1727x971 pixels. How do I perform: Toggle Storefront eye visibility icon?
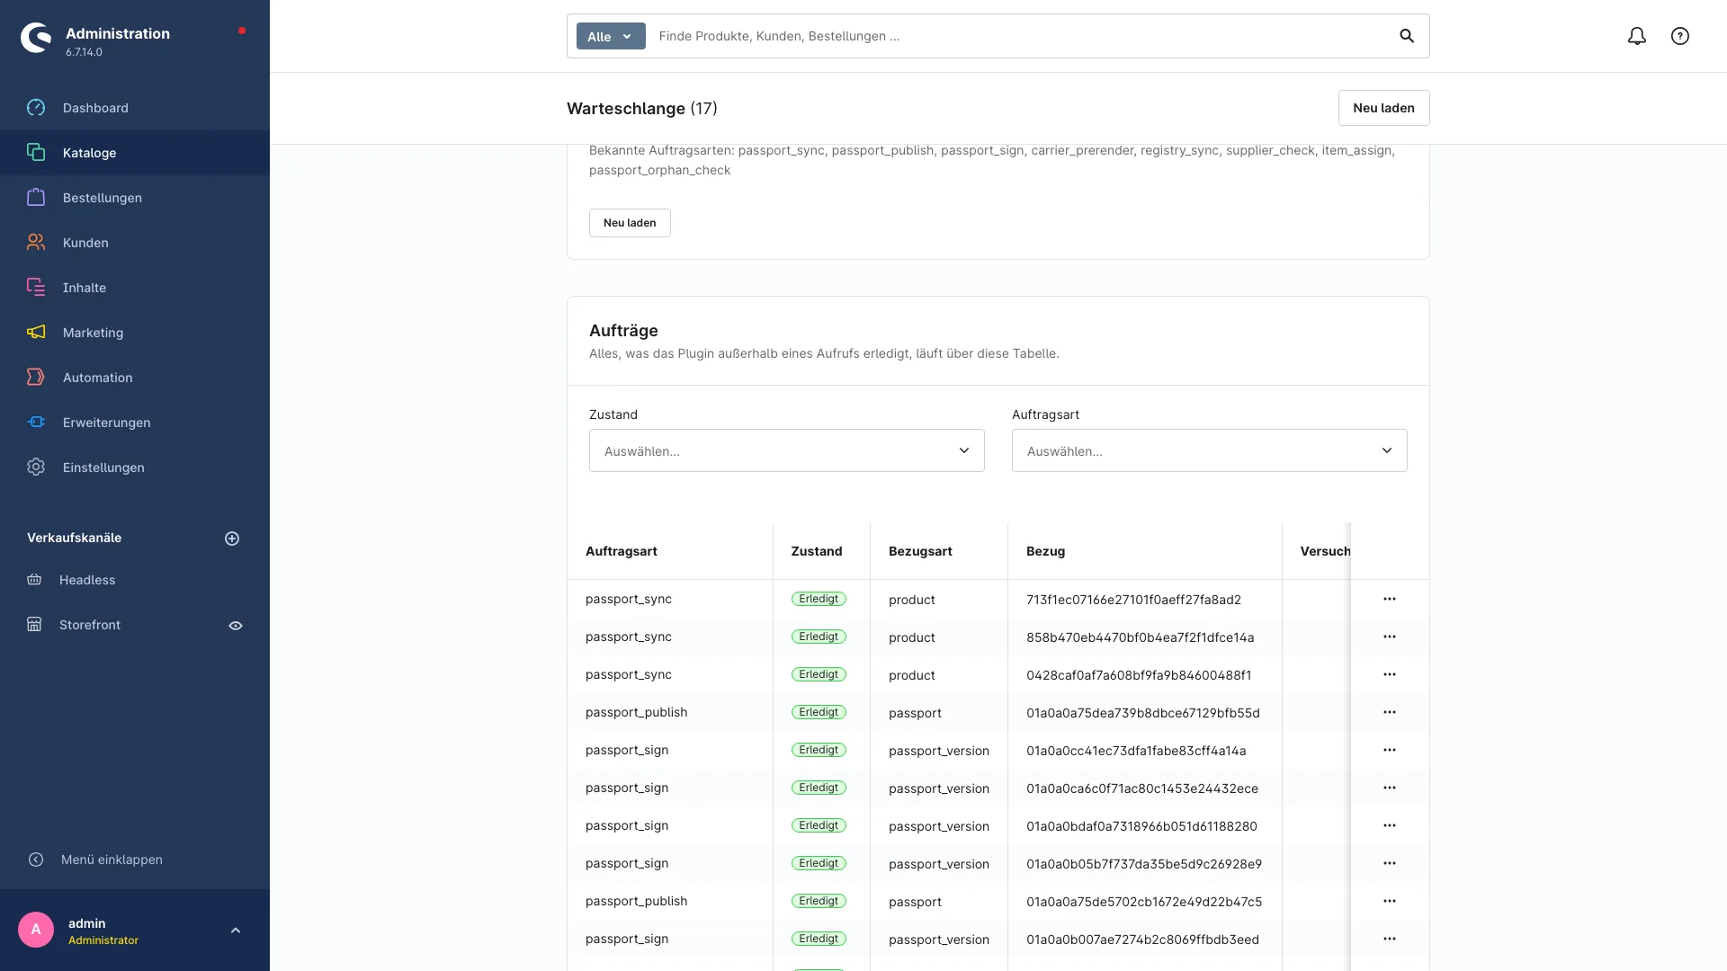(236, 626)
